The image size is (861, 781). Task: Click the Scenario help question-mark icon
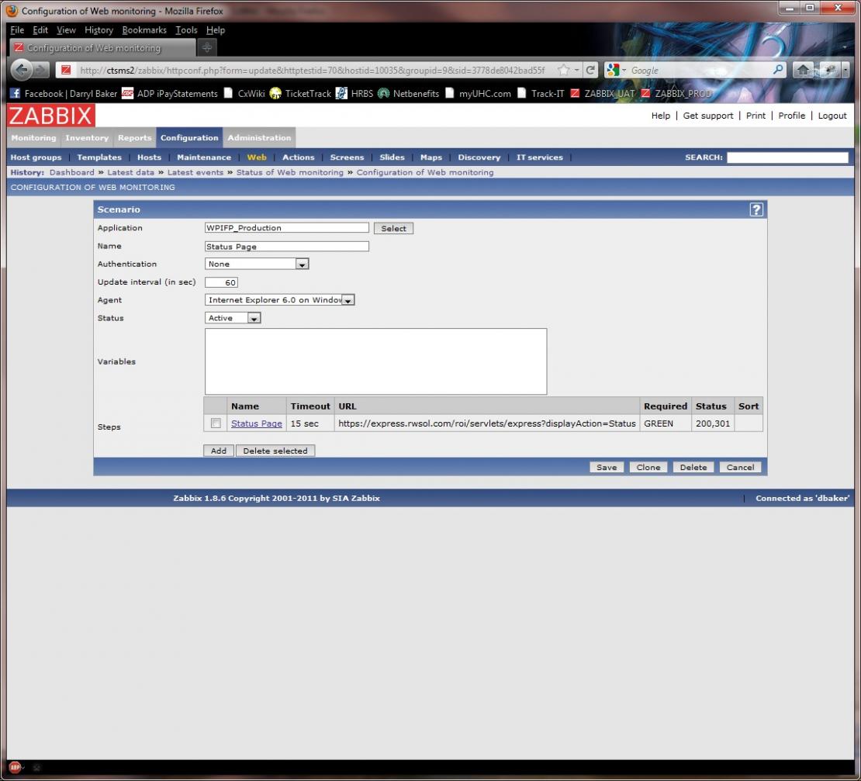pyautogui.click(x=756, y=209)
